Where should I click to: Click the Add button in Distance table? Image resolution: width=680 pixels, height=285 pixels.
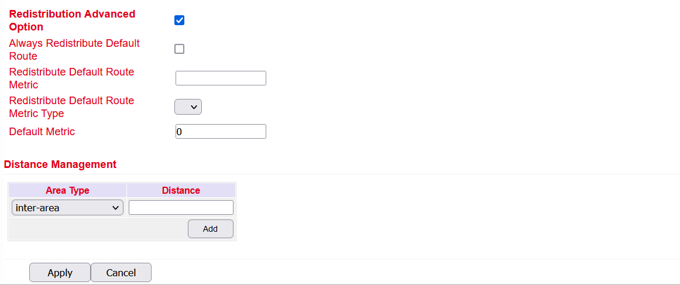(x=210, y=229)
